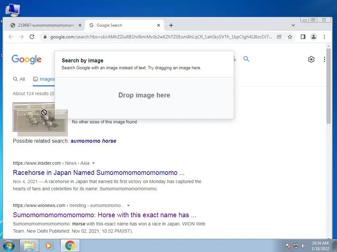Close the Google Search tab
This screenshot has height=252, width=337.
click(159, 25)
